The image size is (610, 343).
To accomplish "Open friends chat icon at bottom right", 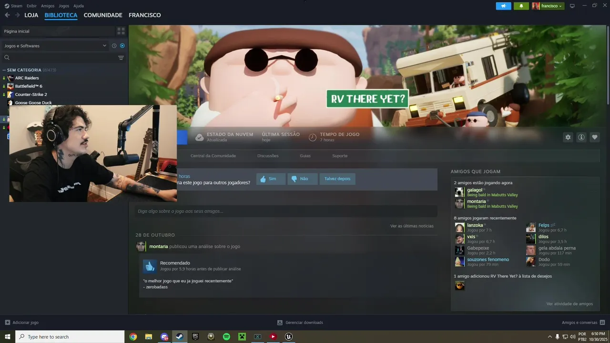I will [602, 323].
